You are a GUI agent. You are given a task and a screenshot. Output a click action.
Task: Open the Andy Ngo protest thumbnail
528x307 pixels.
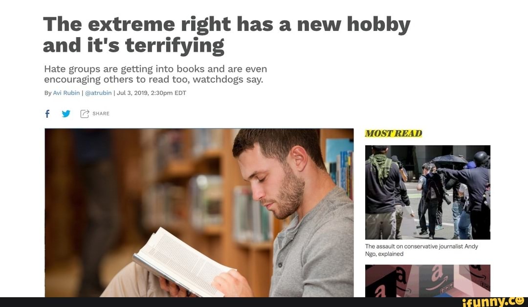point(428,192)
